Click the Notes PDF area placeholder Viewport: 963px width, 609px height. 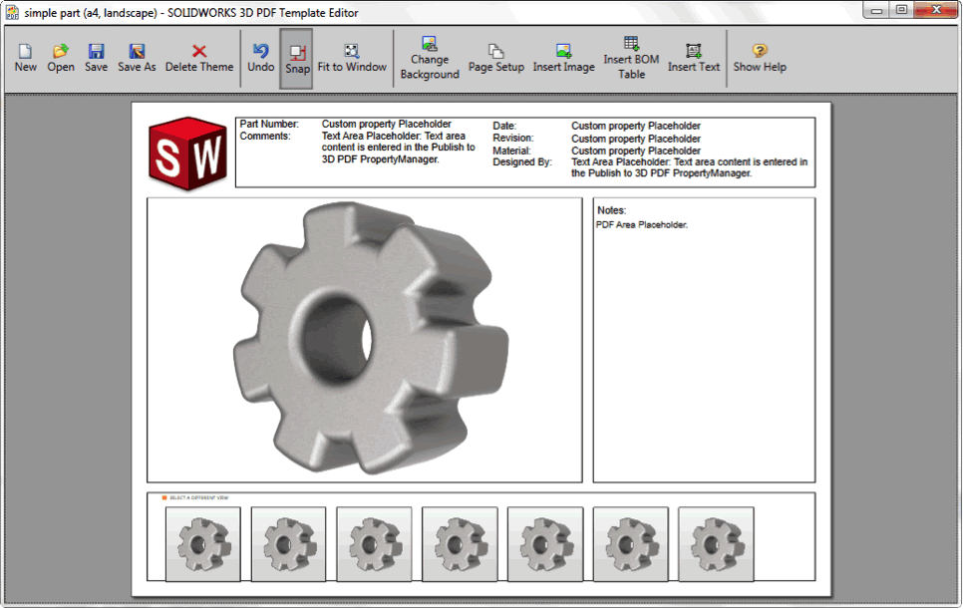(x=703, y=339)
